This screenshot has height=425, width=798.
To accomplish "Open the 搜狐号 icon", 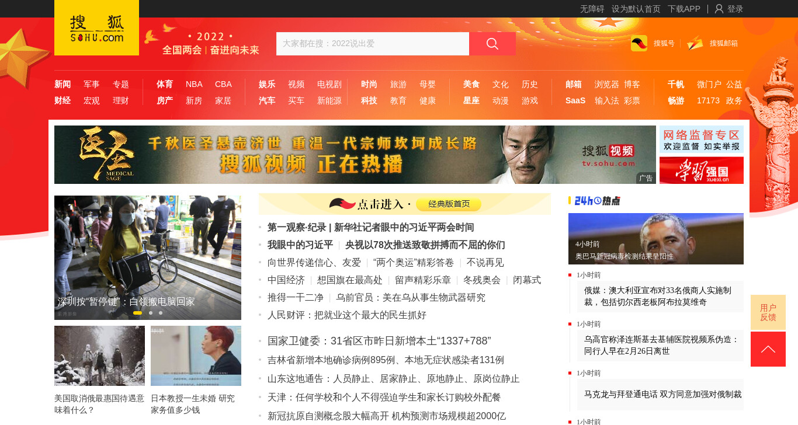I will (x=639, y=43).
